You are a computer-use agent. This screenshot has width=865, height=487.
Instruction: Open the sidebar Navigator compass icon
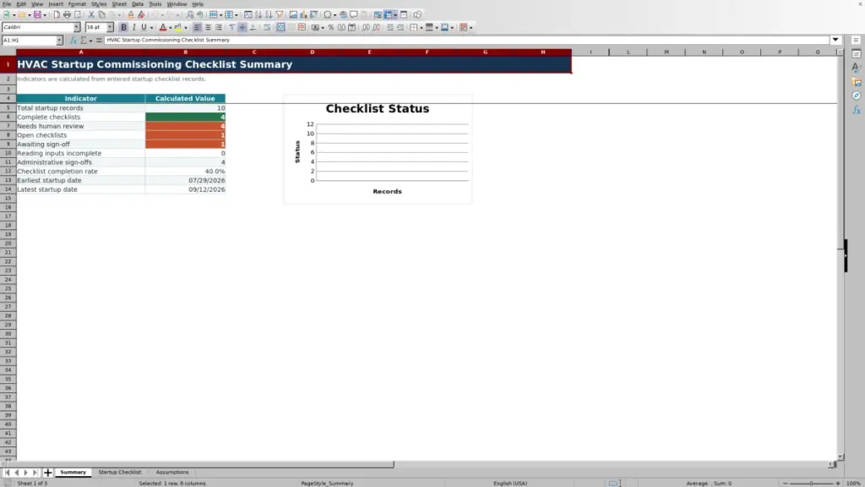coord(857,96)
